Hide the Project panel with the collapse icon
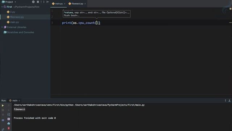Viewport: 232px width, 131px height. pos(47,2)
